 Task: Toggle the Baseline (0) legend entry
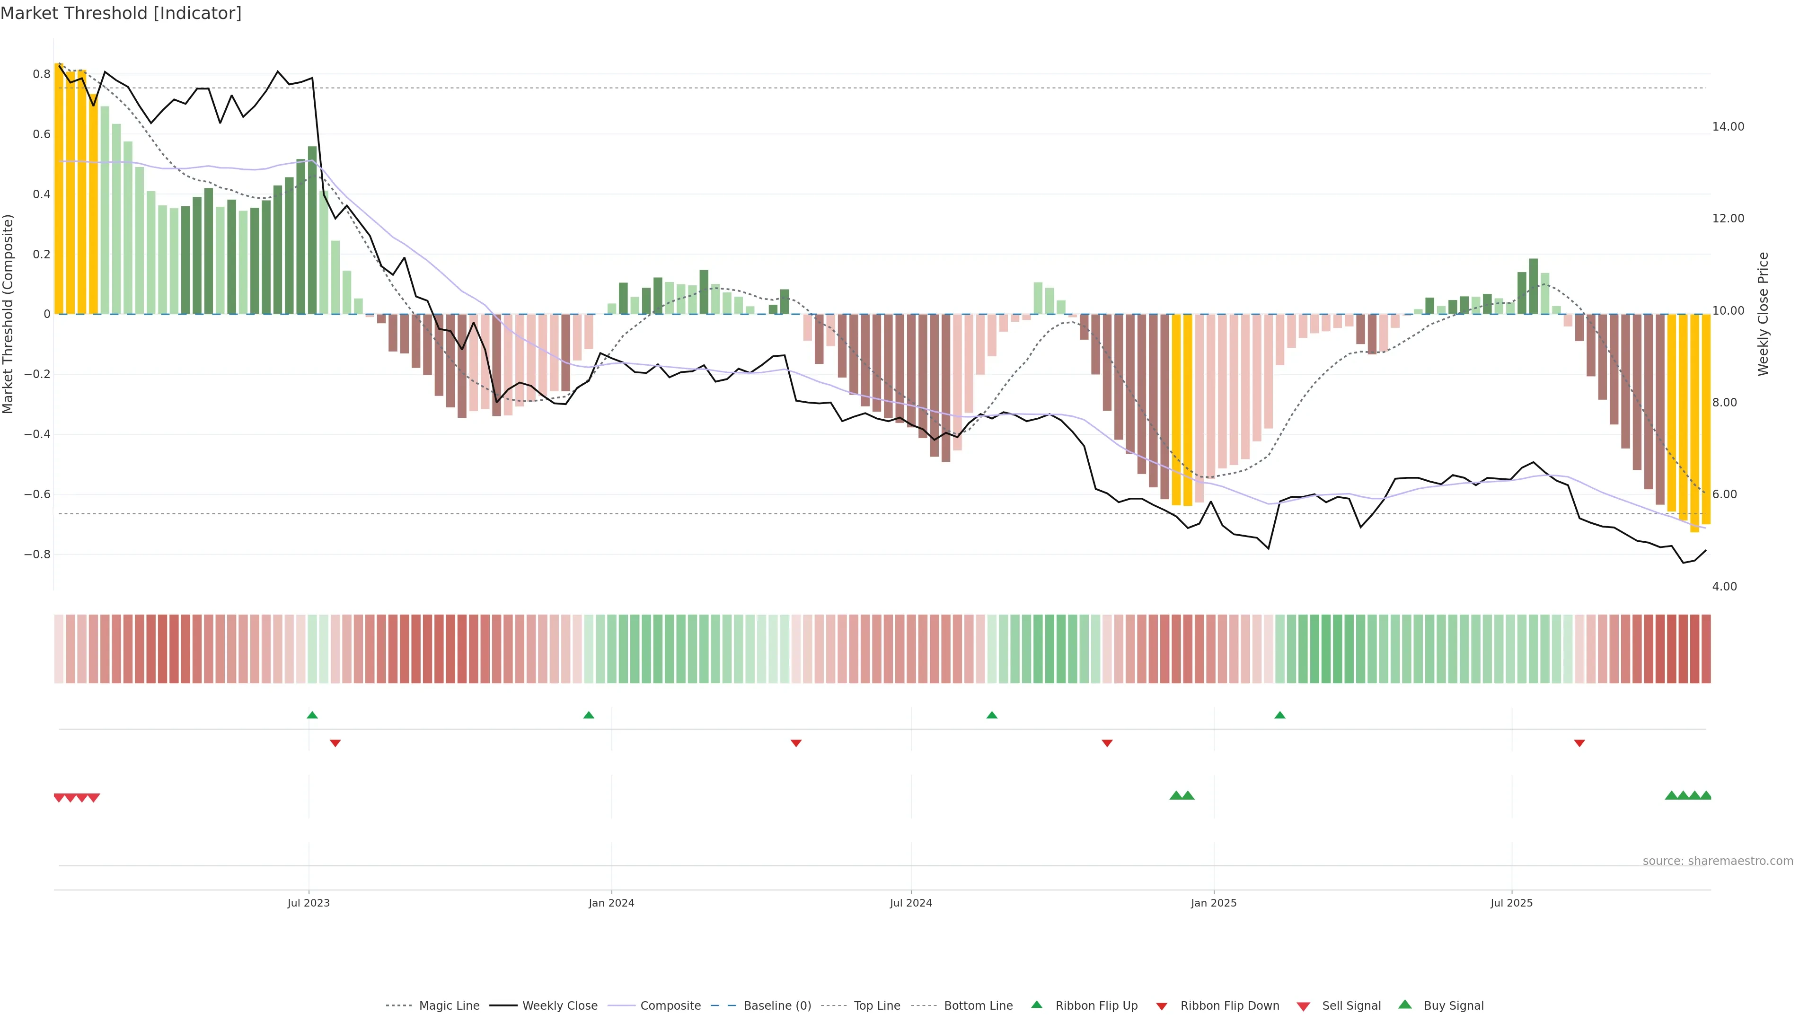776,1006
